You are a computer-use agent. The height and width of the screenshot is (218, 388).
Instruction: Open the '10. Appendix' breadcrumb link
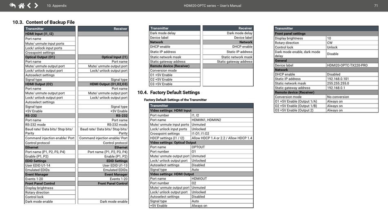57,5
